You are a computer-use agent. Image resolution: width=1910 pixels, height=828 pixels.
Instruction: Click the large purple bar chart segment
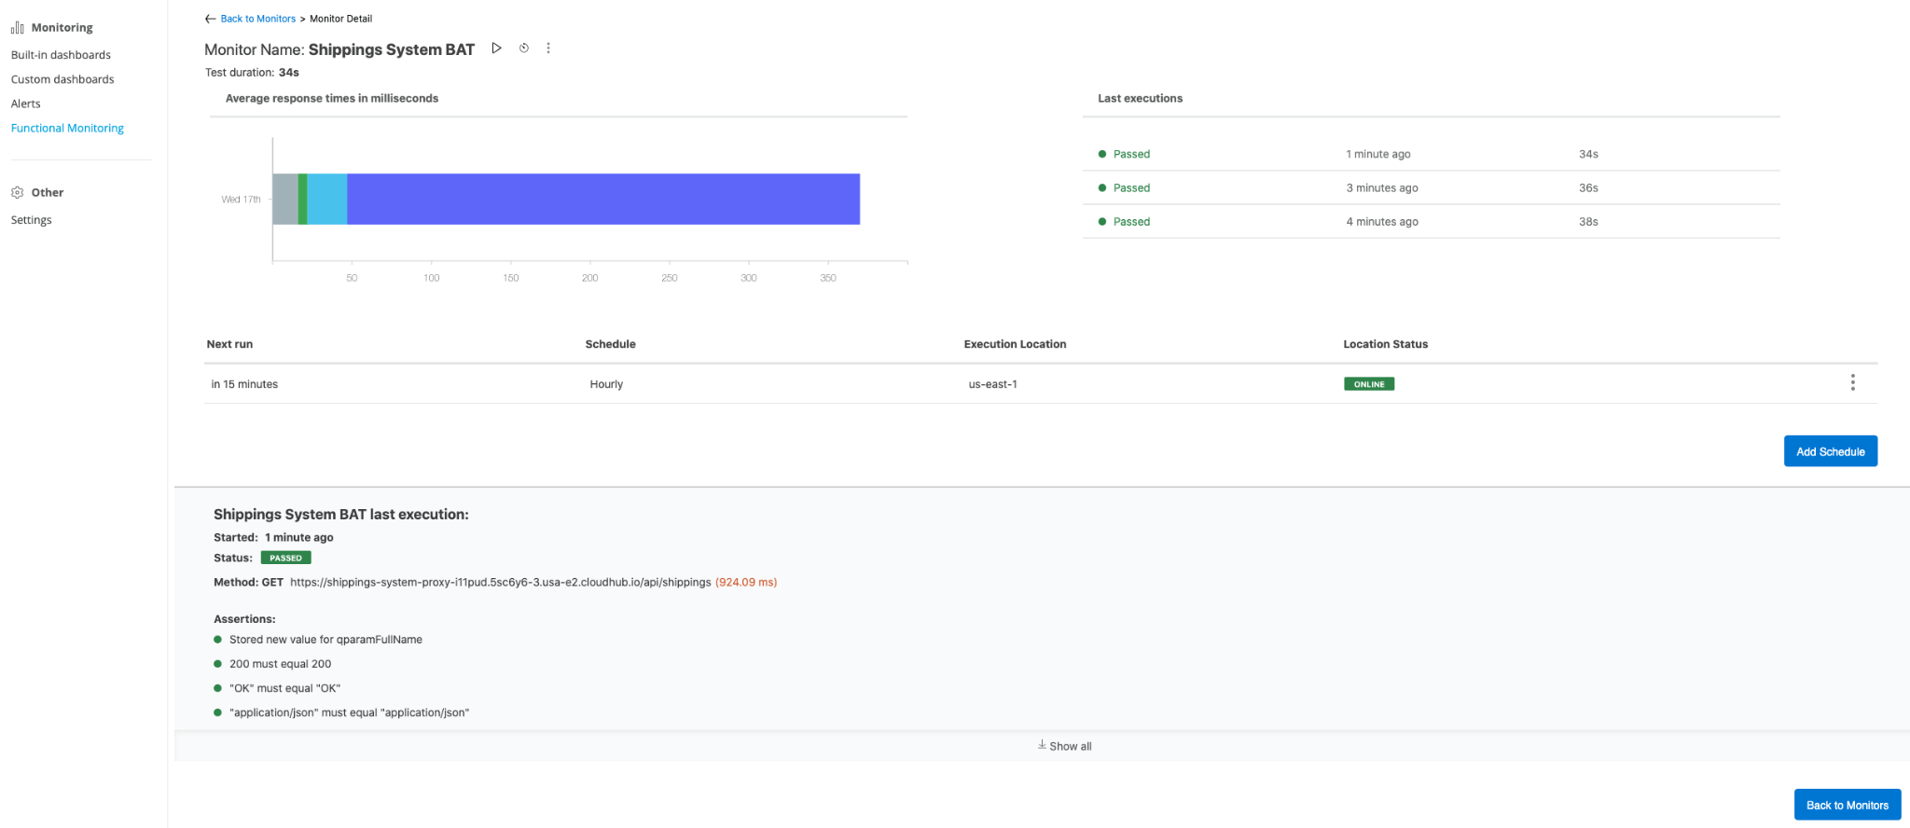[x=602, y=200]
